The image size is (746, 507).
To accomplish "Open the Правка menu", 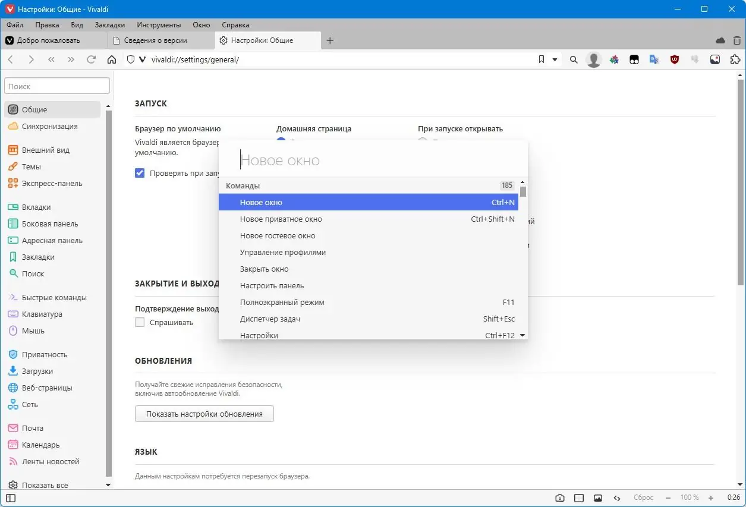I will pos(47,25).
